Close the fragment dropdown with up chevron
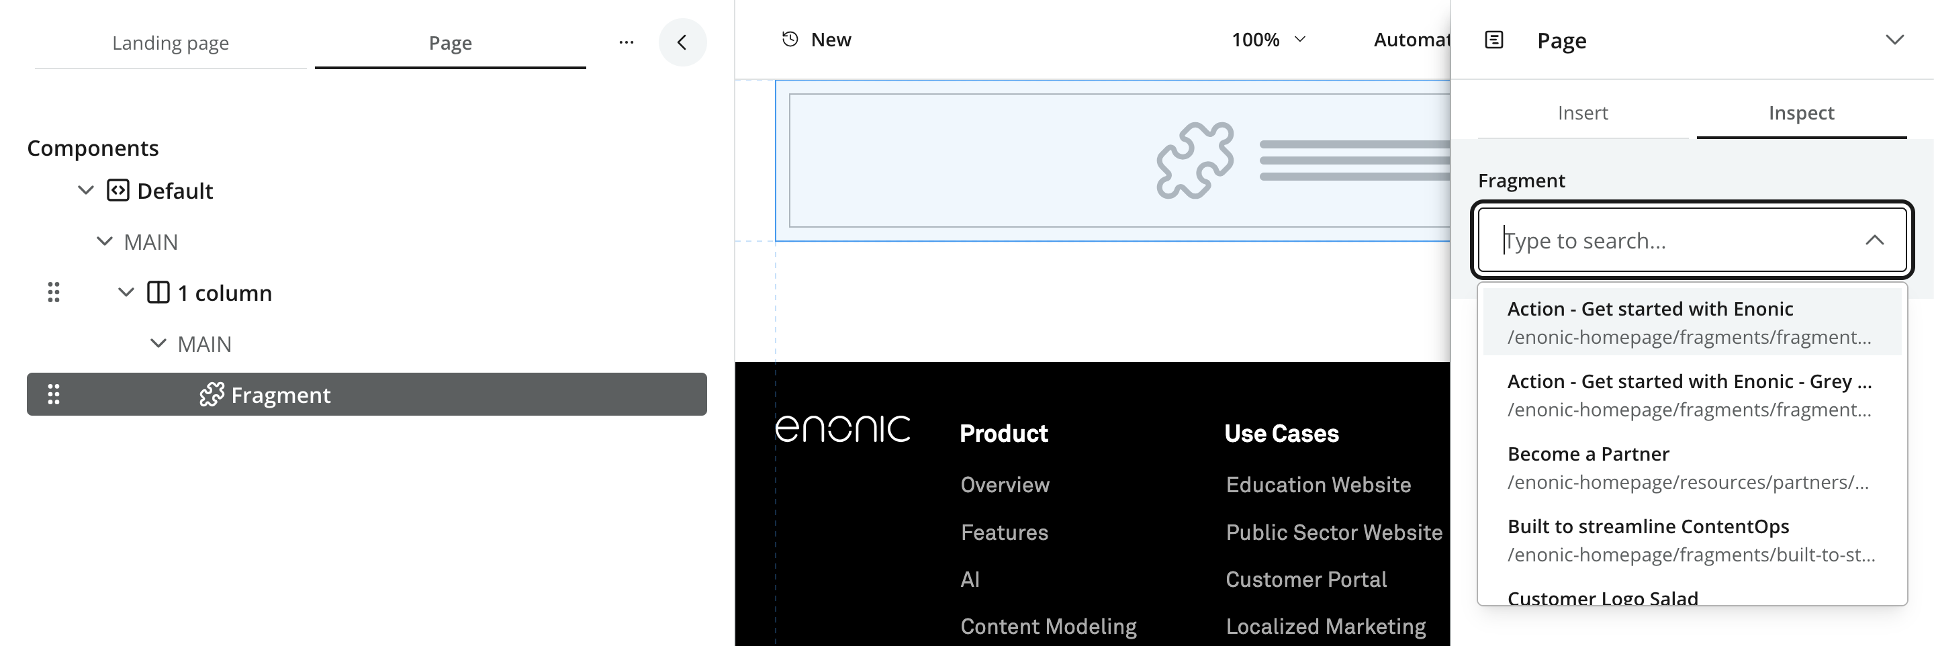Viewport: 1934px width, 646px height. [1875, 240]
